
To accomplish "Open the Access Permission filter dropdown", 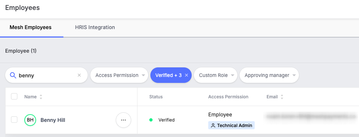I will (x=119, y=75).
